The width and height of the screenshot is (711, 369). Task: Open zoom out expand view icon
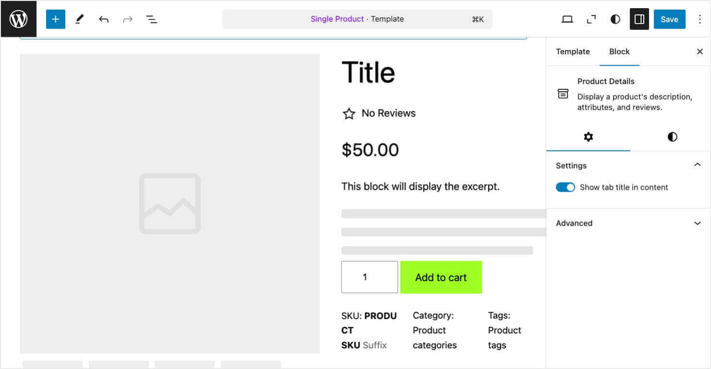[591, 19]
